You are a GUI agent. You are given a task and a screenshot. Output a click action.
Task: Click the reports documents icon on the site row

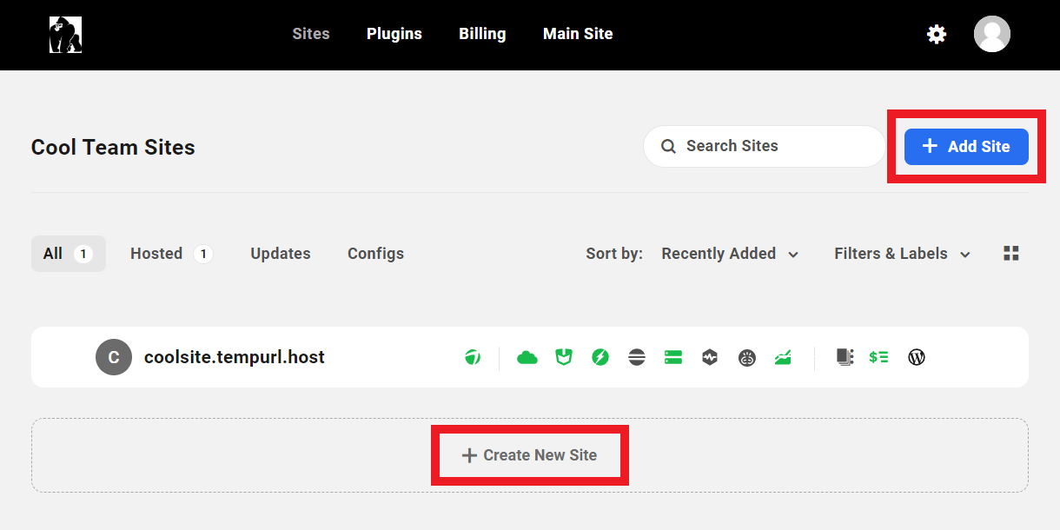(845, 357)
